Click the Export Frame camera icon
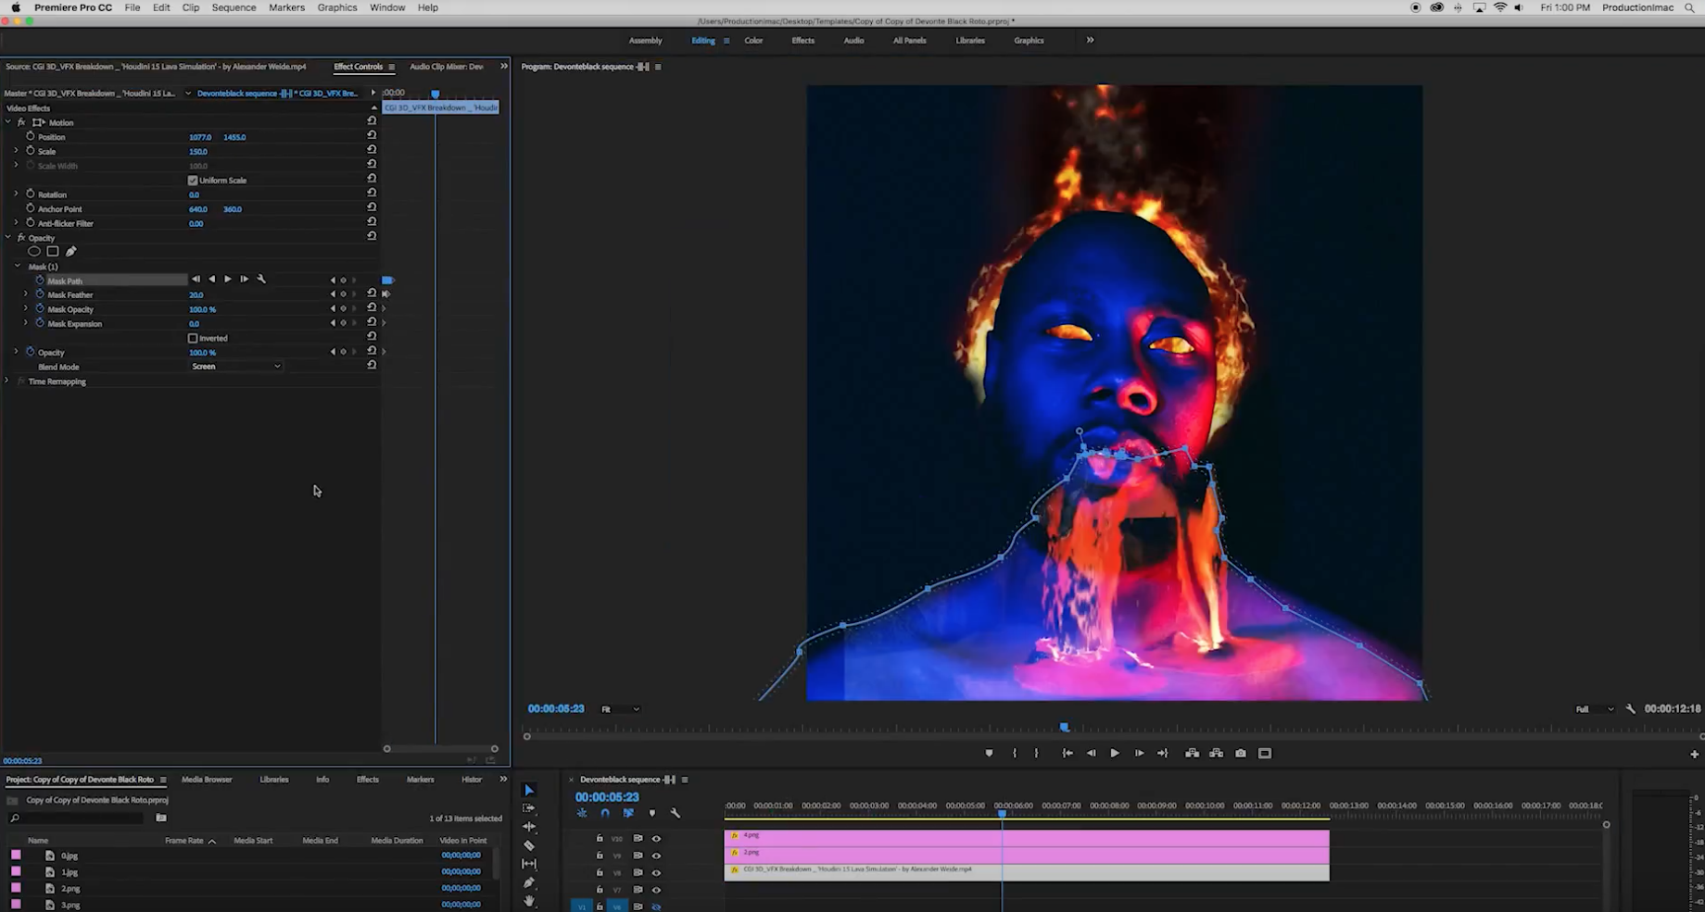The image size is (1705, 912). click(1241, 754)
